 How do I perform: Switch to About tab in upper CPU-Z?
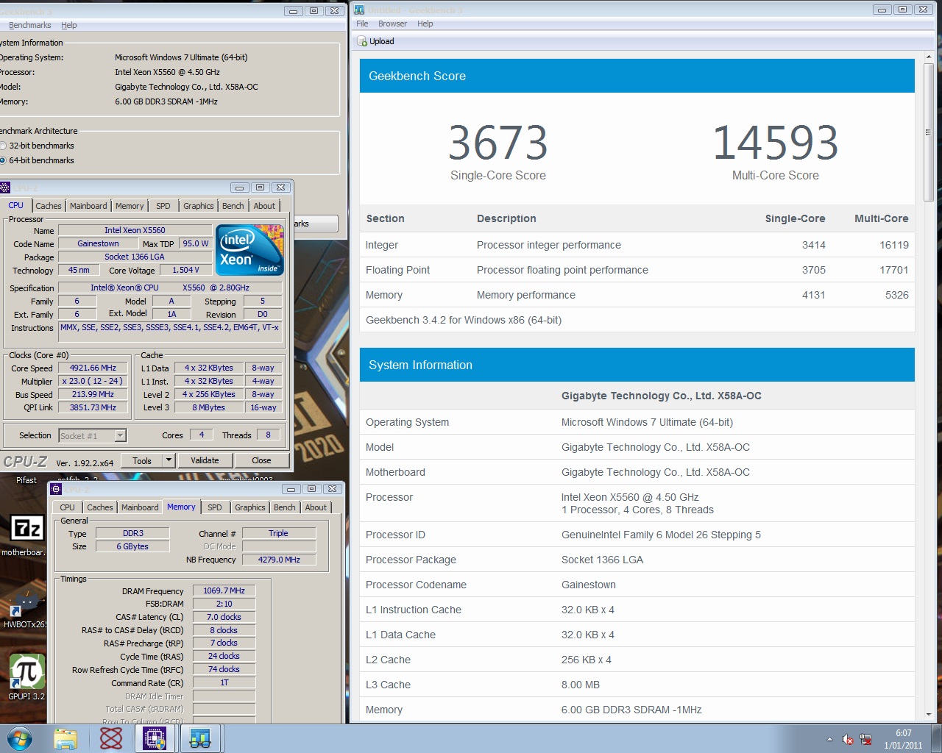pyautogui.click(x=264, y=206)
